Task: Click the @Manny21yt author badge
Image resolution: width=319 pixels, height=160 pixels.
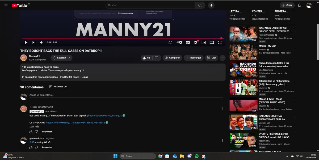Action: click(x=37, y=111)
